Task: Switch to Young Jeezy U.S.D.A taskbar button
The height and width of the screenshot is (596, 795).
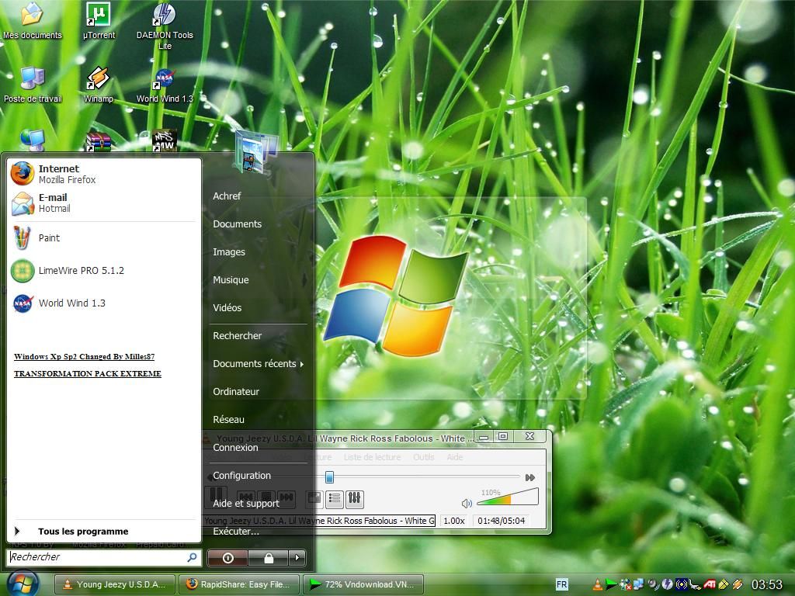Action: [115, 584]
